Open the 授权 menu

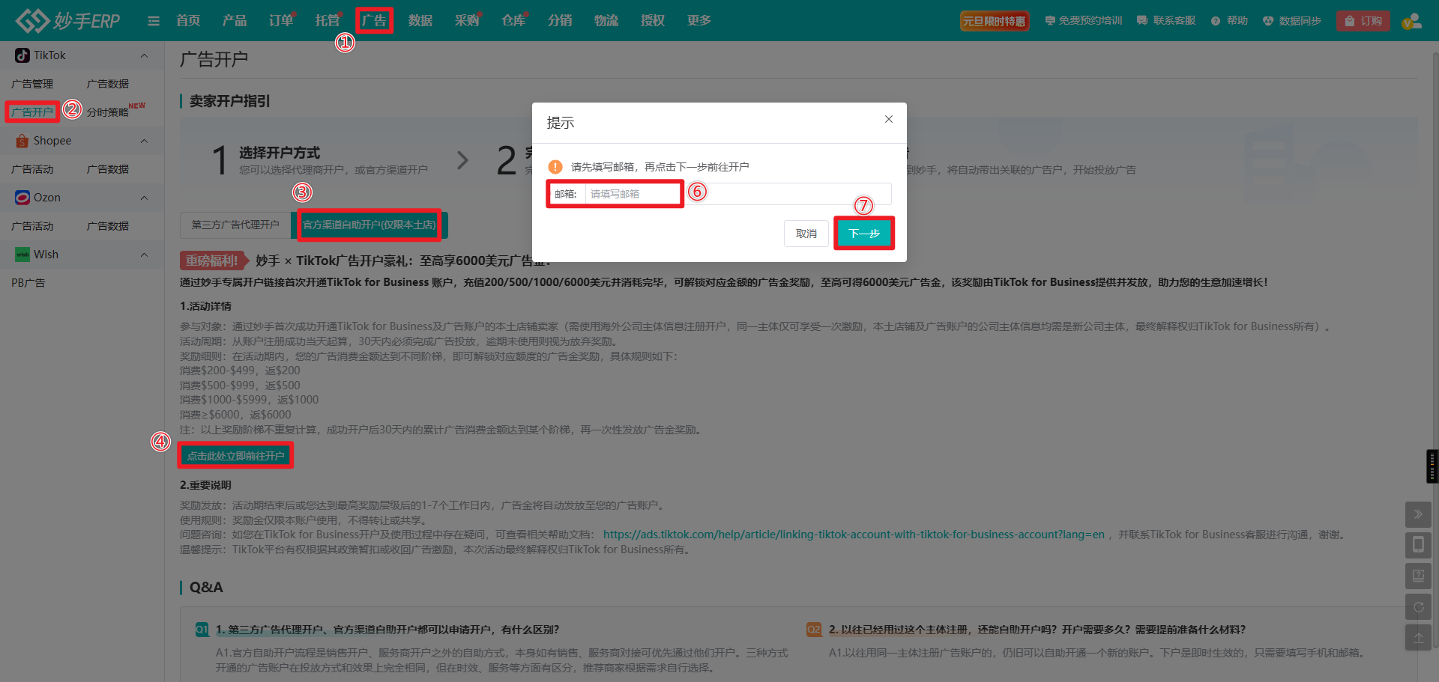(x=653, y=21)
